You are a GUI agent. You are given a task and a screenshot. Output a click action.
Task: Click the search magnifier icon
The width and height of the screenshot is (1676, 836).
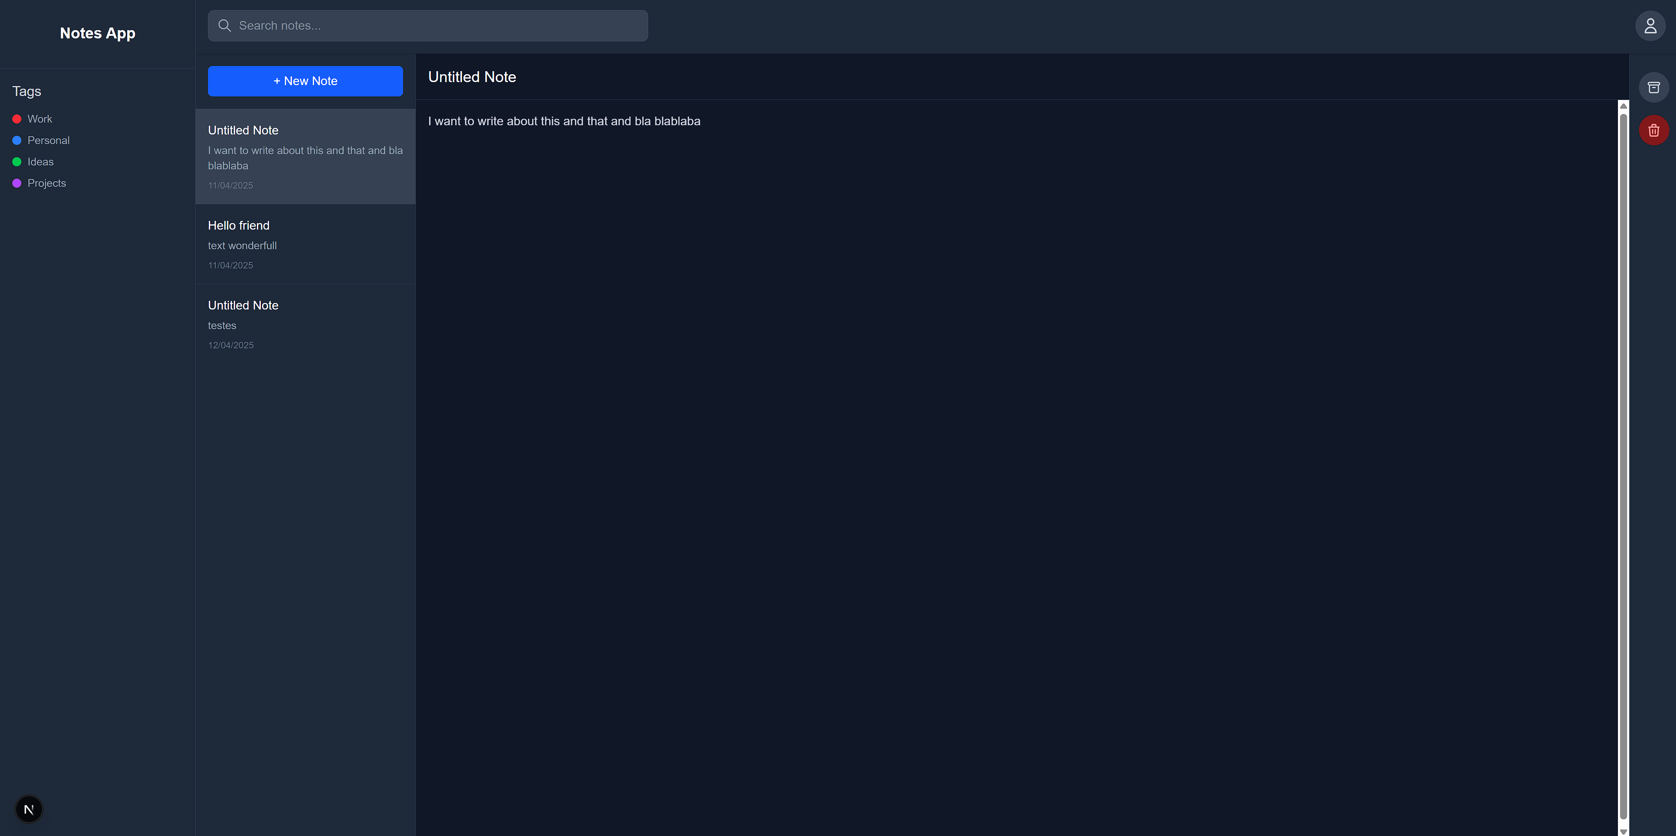(x=225, y=25)
